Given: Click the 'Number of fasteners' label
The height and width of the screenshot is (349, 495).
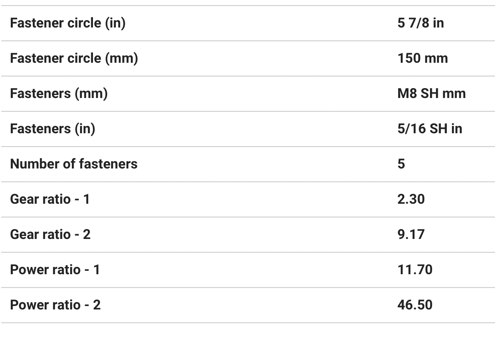Looking at the screenshot, I should (74, 164).
